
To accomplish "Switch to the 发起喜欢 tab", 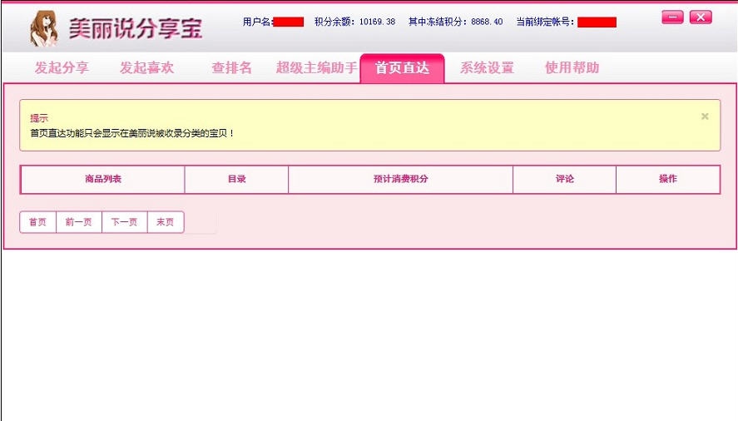I will pyautogui.click(x=146, y=68).
